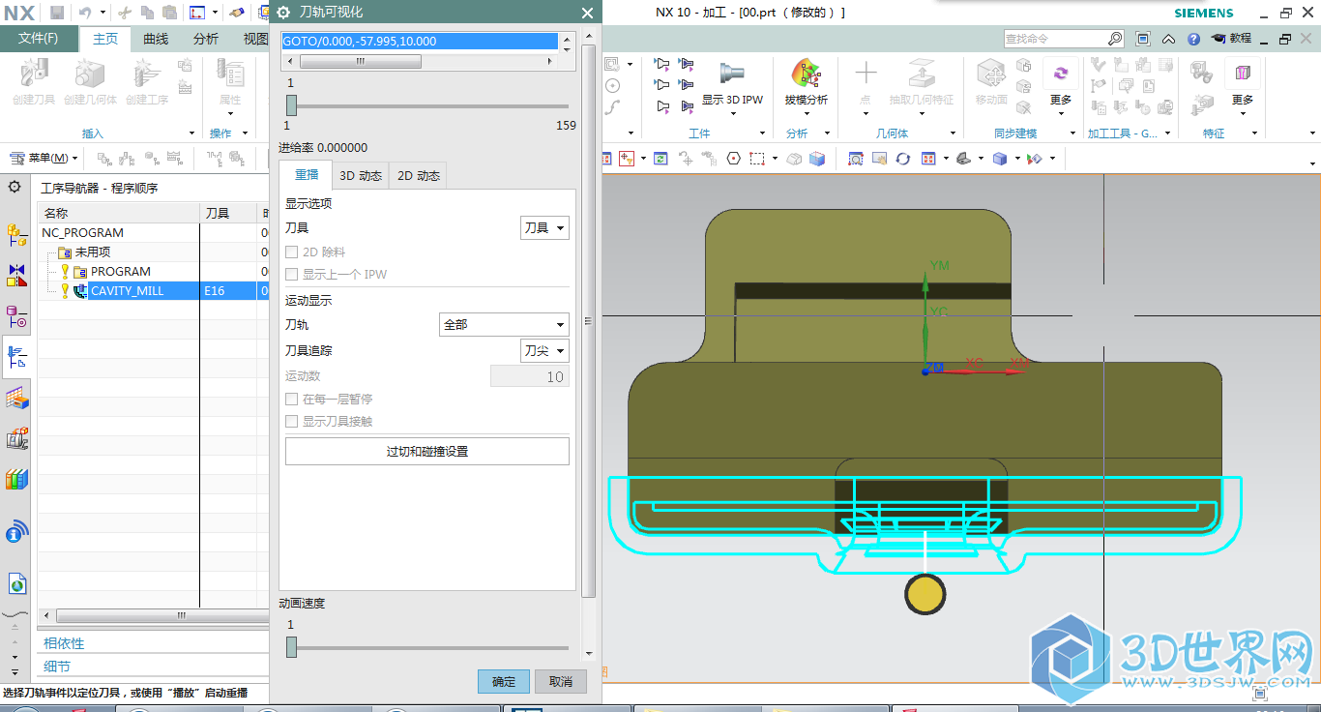Select the GOTO/0.000,-57.995,10.000 list line
Screen dimensions: 1321x712
pyautogui.click(x=420, y=42)
